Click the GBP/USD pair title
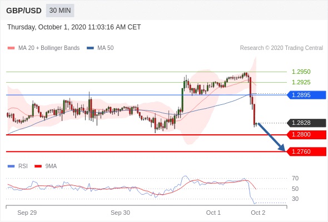This screenshot has height=222, width=328. tap(24, 11)
